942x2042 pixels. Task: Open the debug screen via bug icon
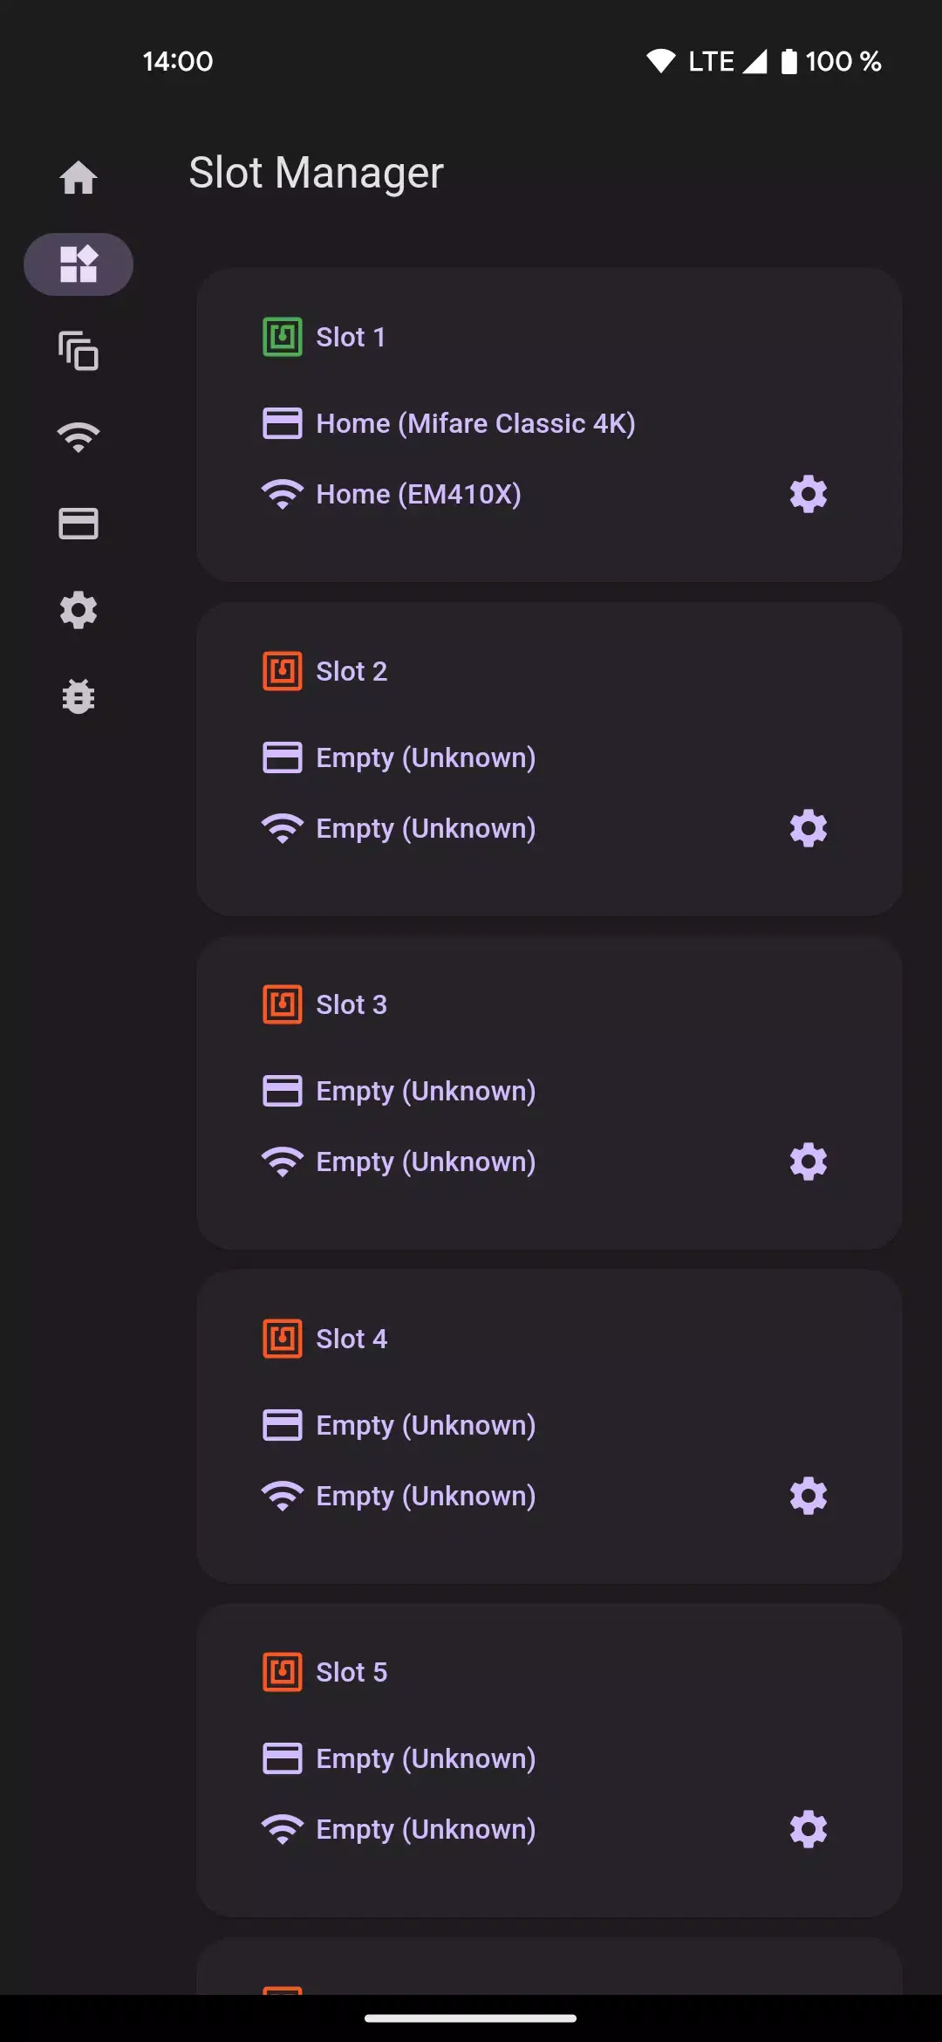pos(78,696)
